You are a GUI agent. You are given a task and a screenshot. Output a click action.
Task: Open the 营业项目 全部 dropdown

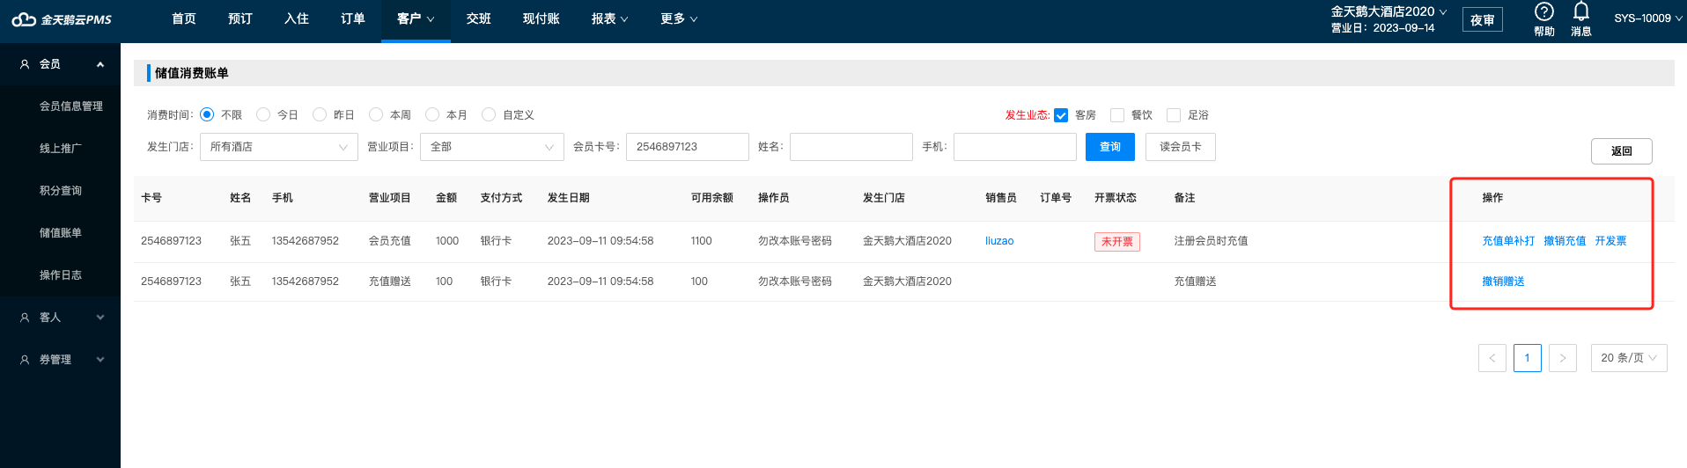click(492, 147)
